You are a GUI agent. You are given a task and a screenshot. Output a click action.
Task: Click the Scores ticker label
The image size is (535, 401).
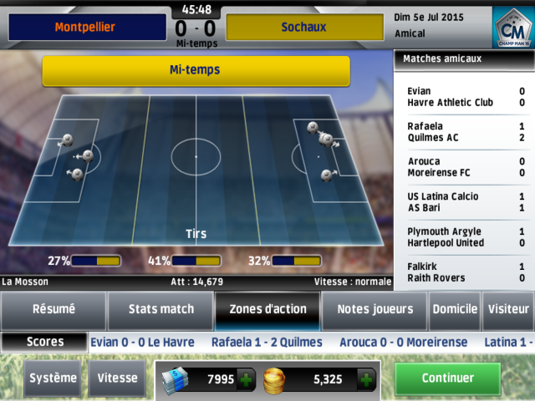point(45,342)
